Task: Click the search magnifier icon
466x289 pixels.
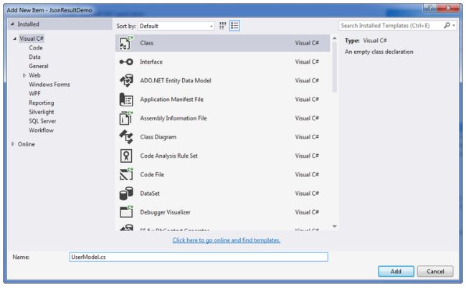Action: click(x=447, y=26)
